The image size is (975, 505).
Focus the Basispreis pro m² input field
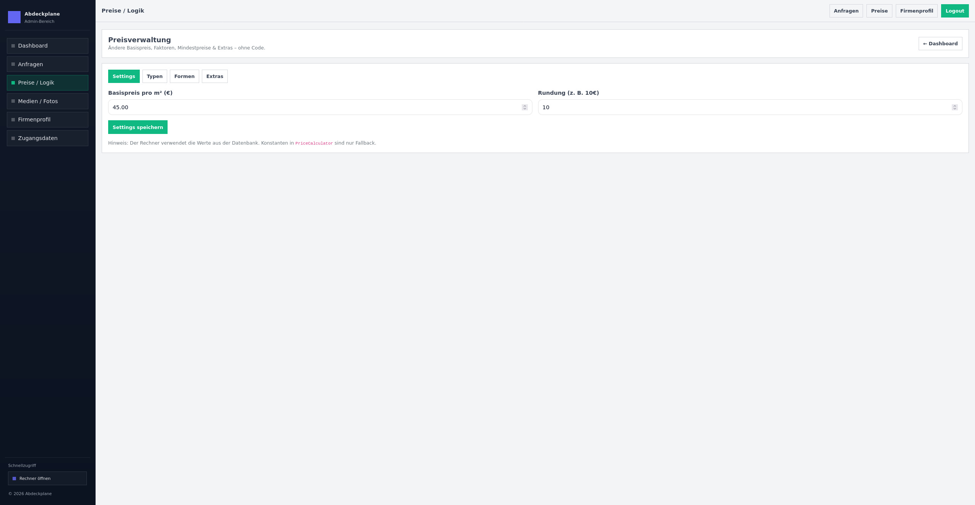pos(312,107)
